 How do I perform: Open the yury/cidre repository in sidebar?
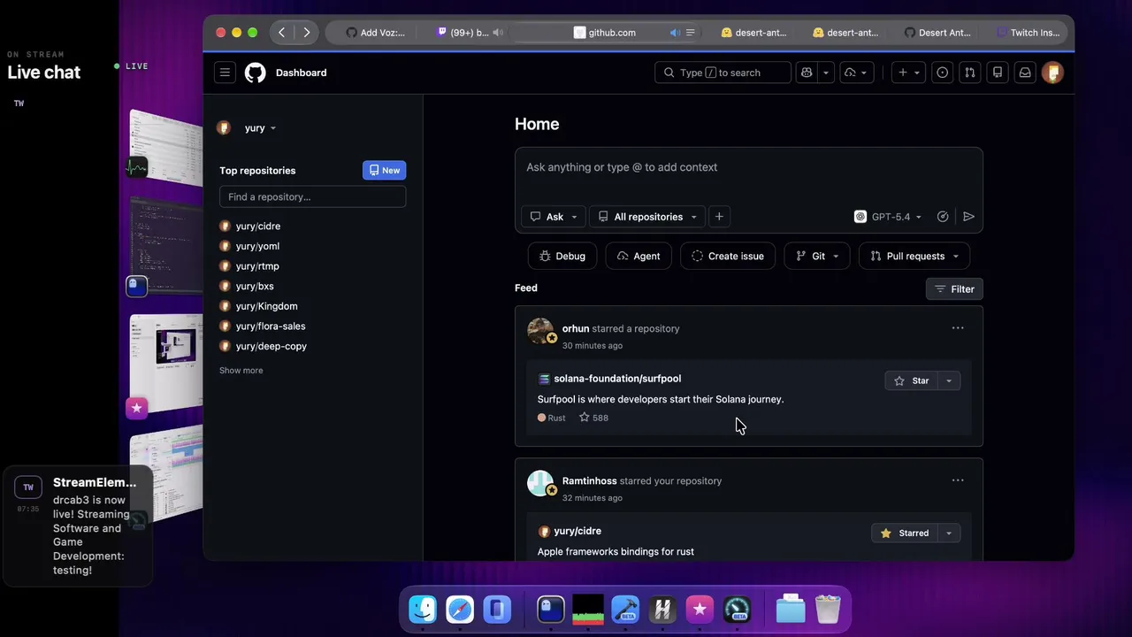pos(258,226)
